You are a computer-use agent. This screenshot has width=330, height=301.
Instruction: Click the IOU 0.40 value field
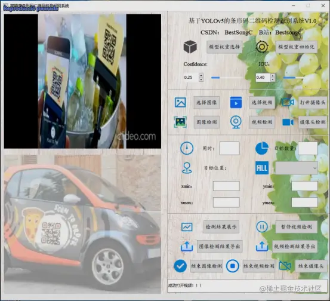(x=263, y=77)
